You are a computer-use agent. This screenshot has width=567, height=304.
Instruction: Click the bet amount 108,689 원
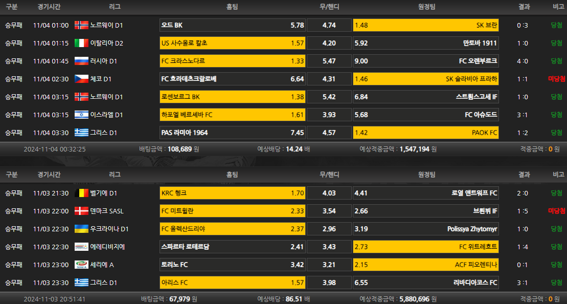click(x=184, y=149)
